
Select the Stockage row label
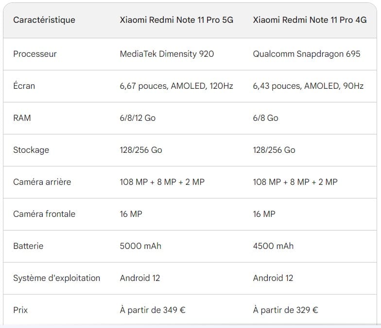coord(31,150)
